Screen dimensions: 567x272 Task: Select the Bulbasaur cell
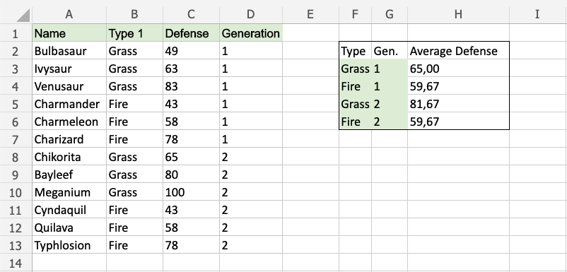[x=69, y=51]
